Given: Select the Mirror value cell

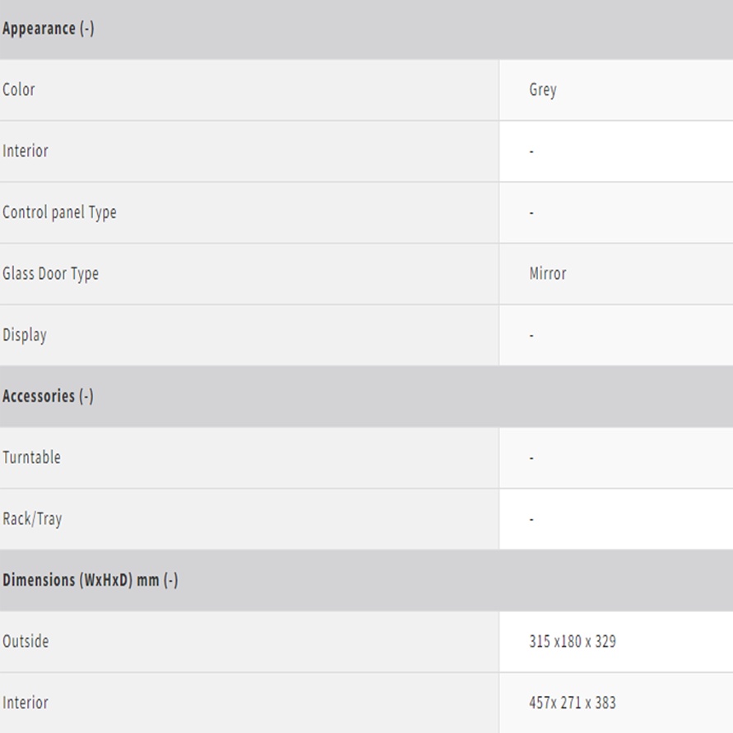Looking at the screenshot, I should click(x=548, y=274).
